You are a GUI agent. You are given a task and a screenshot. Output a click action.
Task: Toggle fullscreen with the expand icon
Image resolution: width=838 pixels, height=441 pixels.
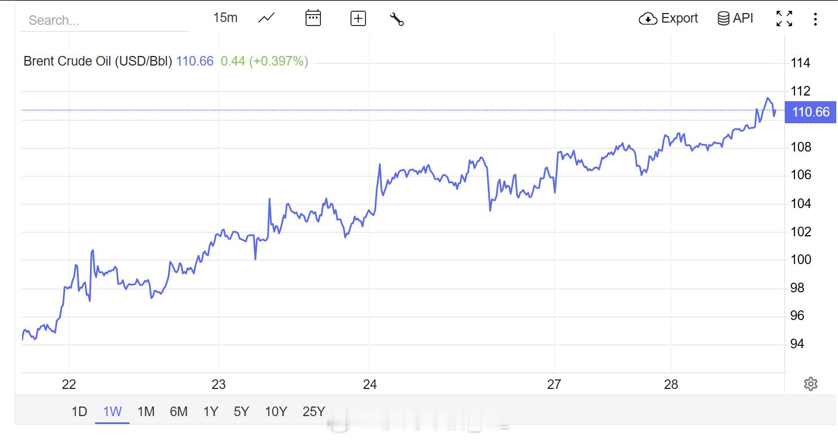784,19
